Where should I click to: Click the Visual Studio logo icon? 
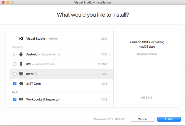pos(21,39)
